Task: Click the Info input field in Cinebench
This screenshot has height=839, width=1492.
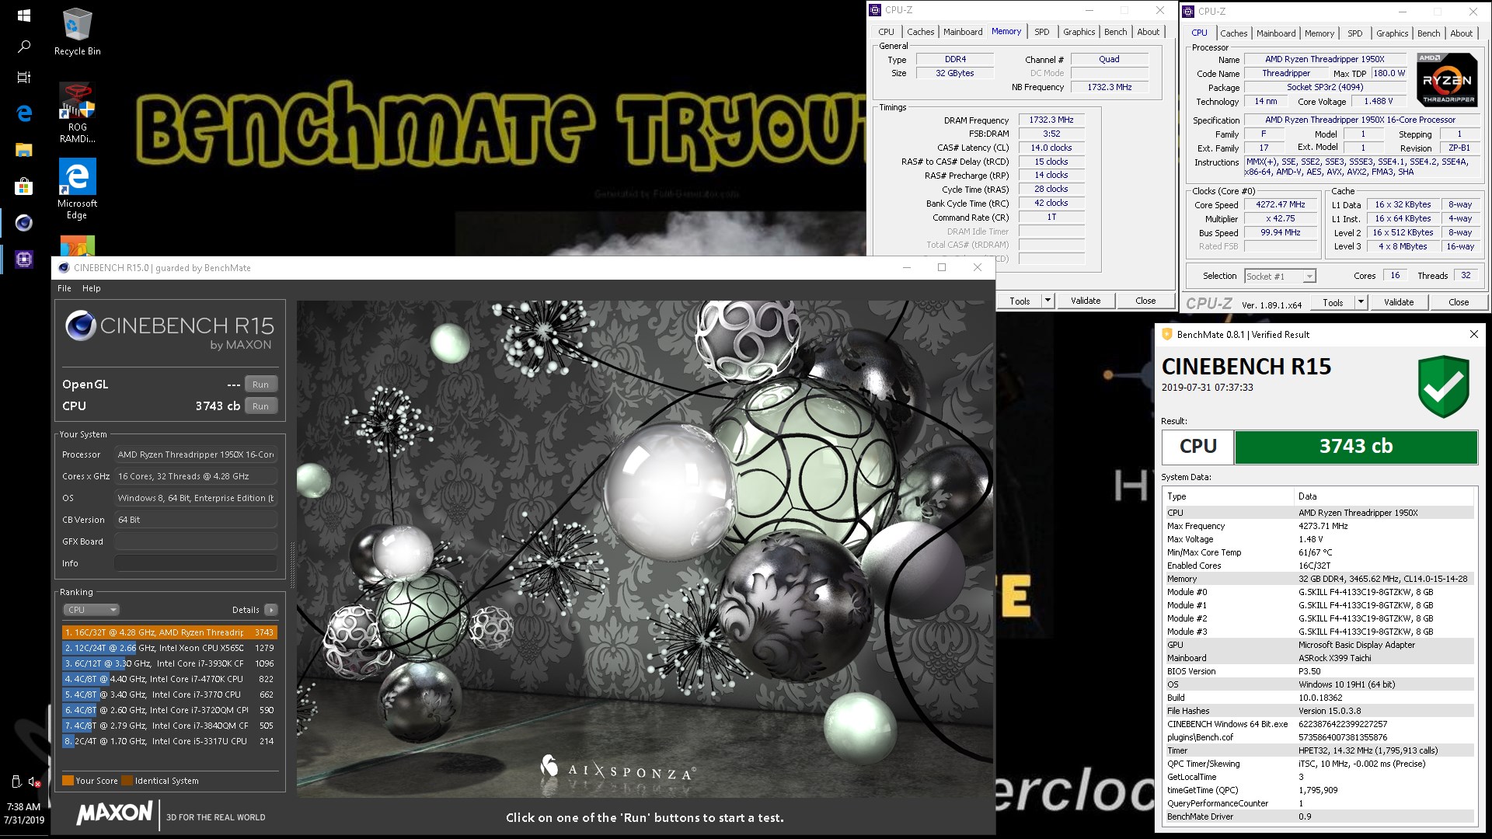Action: 196,563
